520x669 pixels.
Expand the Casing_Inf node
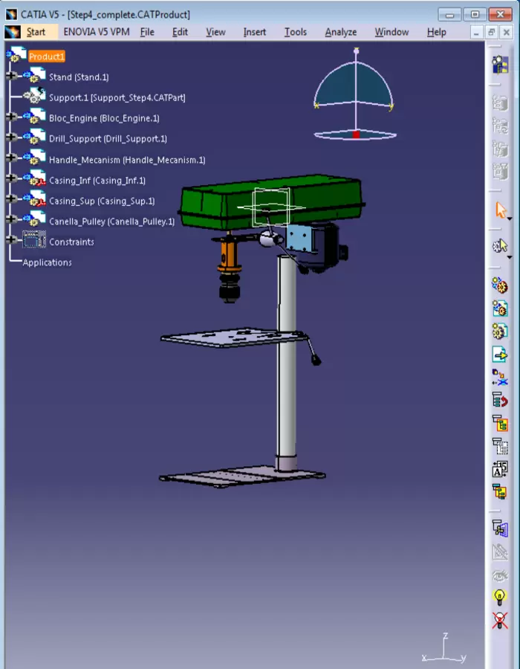pos(12,178)
